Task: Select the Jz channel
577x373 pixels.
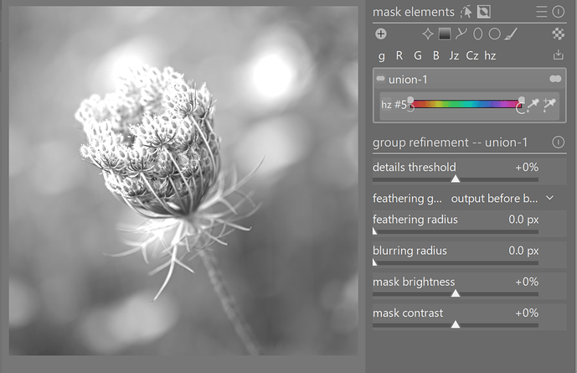Action: 454,56
